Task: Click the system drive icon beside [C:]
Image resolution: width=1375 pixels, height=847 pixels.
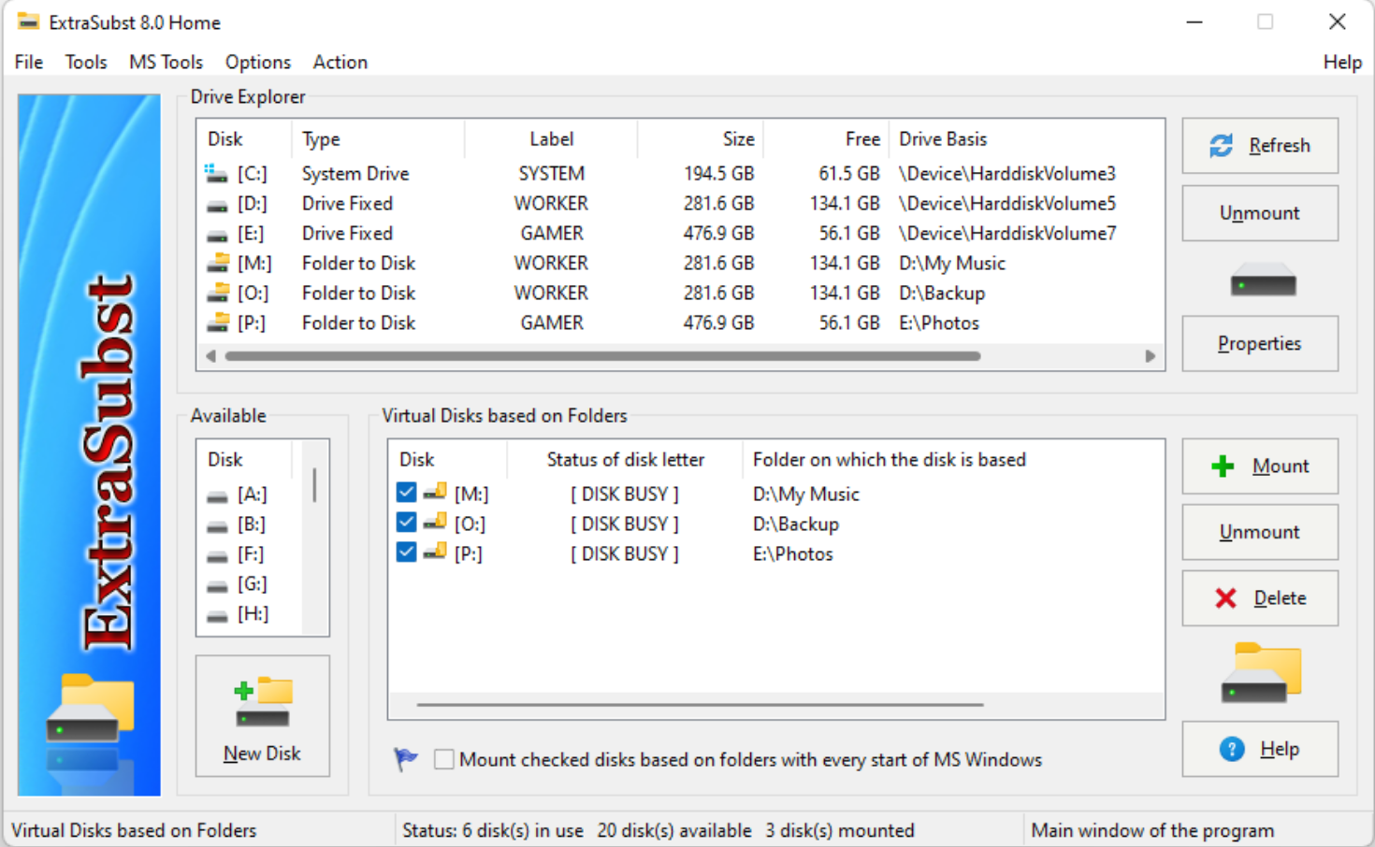Action: (215, 173)
